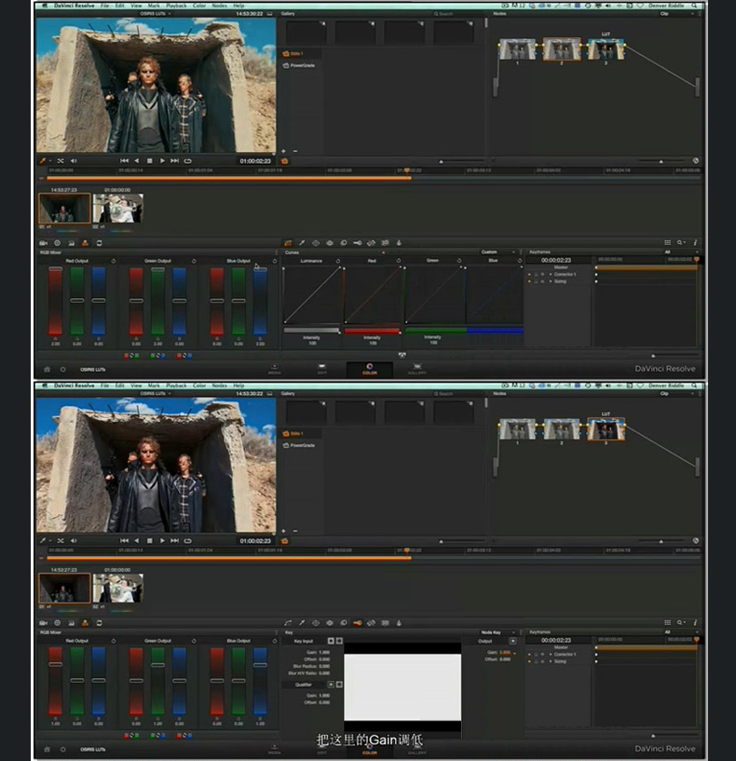736x761 pixels.
Task: Reset Red Output in top window RGB Mixer
Action: tap(113, 261)
